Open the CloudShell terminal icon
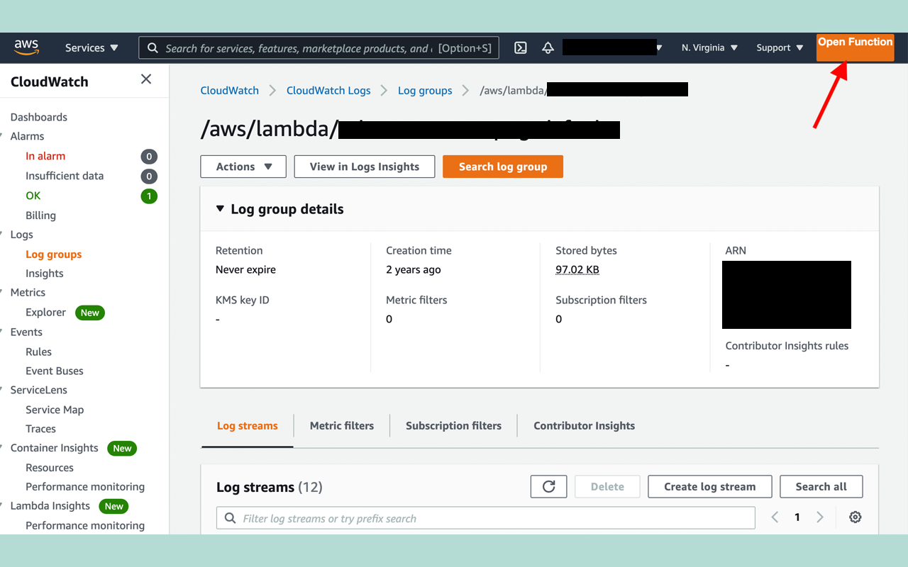 coord(521,47)
